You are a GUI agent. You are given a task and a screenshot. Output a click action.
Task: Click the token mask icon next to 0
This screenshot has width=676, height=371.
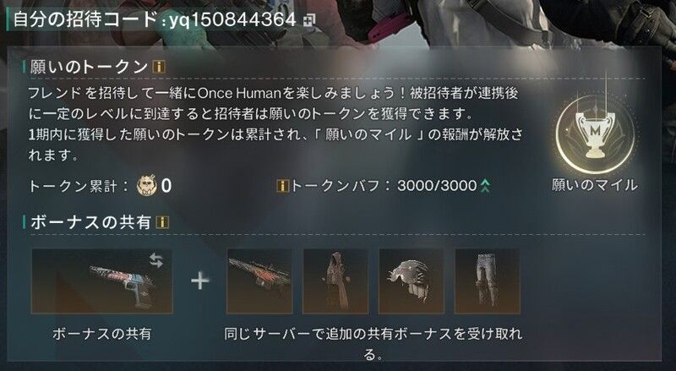tap(146, 186)
